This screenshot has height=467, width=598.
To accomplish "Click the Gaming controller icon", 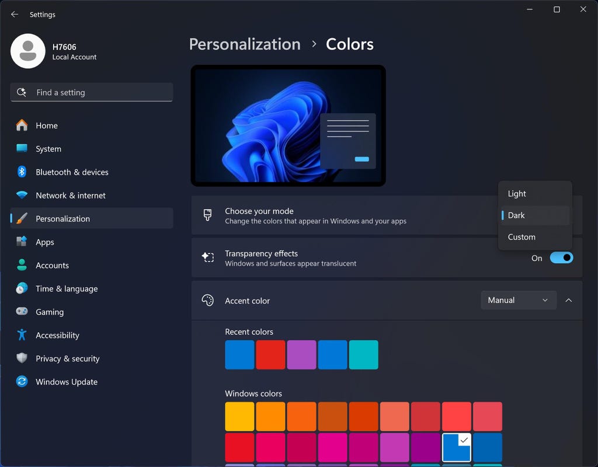I will point(22,311).
